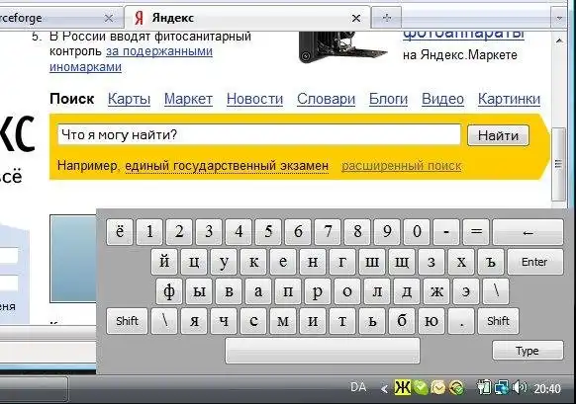Tap the щ key on virtual keyboard

click(x=402, y=262)
